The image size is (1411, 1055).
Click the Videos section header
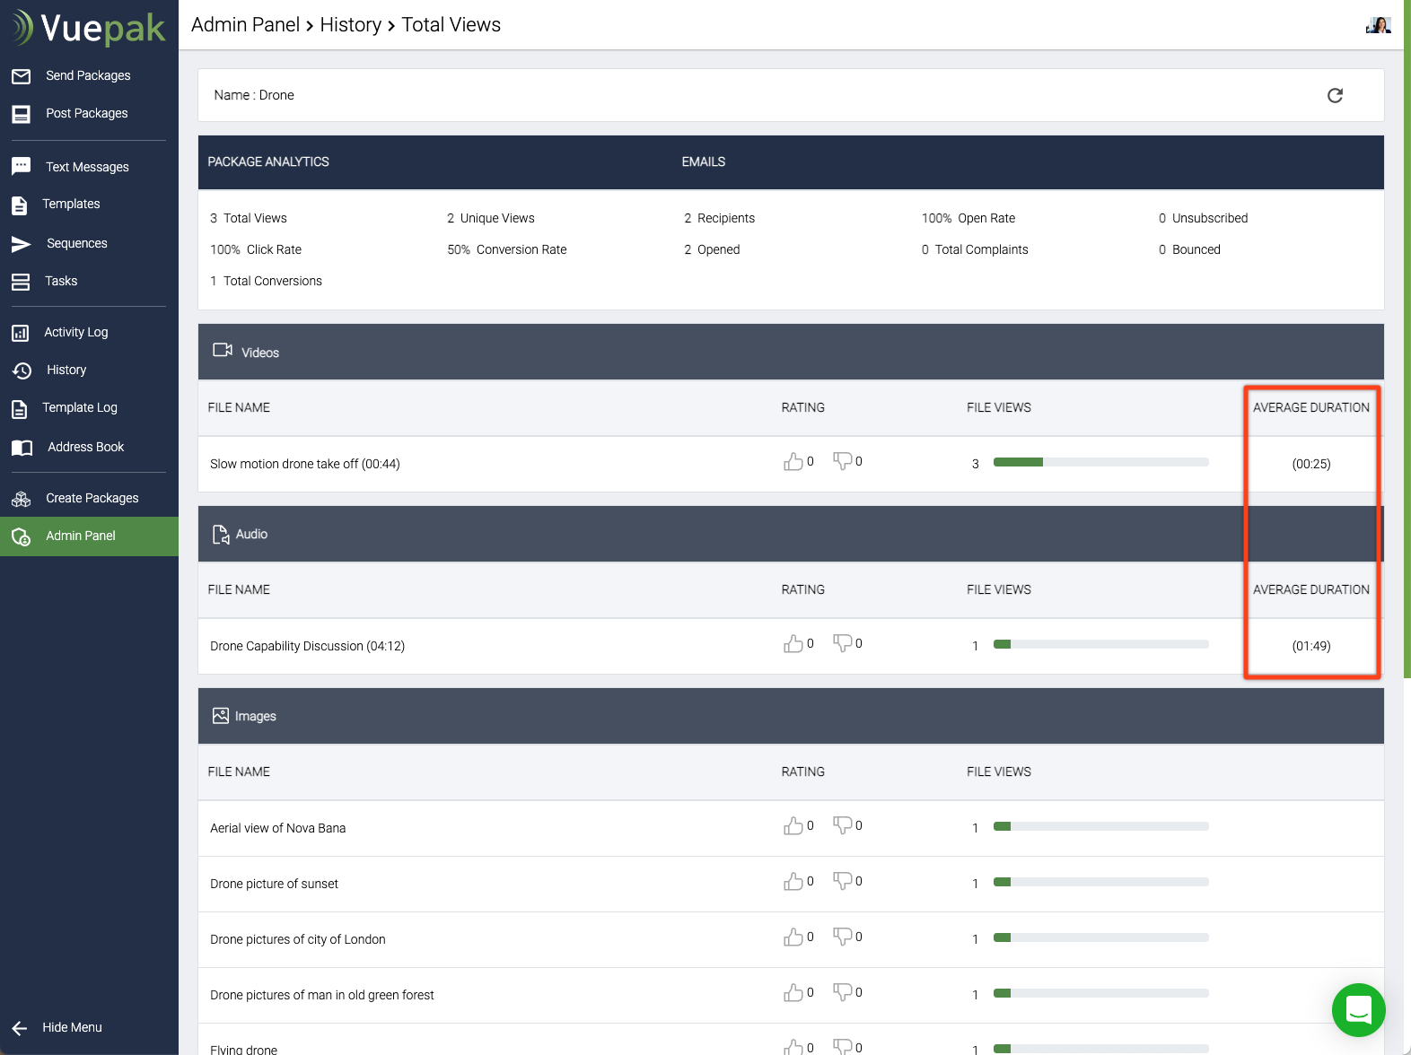coord(260,353)
